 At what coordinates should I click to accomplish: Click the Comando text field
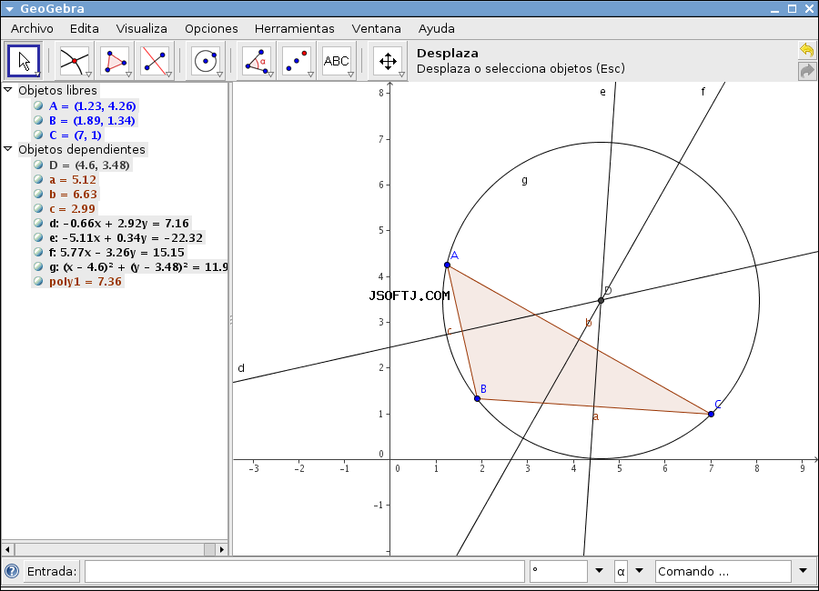click(723, 571)
